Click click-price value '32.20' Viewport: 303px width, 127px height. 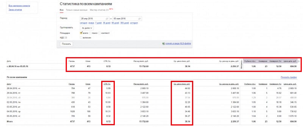pos(187,102)
